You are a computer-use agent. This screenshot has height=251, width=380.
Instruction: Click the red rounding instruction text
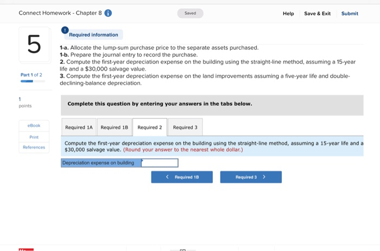tap(183, 150)
